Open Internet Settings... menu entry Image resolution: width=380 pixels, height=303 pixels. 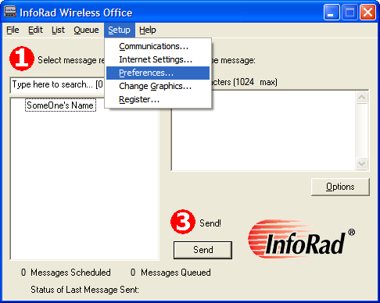click(158, 59)
